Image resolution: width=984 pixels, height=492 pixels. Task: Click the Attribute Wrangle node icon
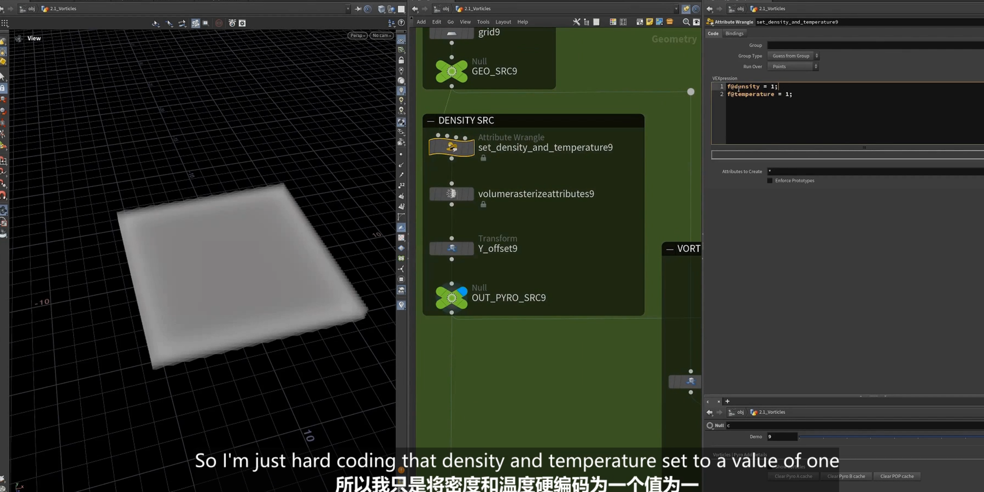(x=451, y=147)
